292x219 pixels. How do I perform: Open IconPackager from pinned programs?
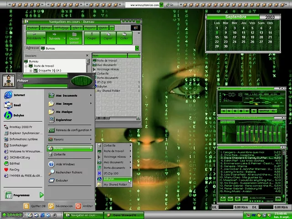coord(19,145)
